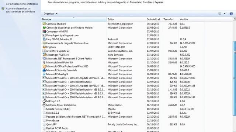The image size is (236, 132).
Task: Click the Realtek AC'97 Audio icon
Action: (44, 128)
